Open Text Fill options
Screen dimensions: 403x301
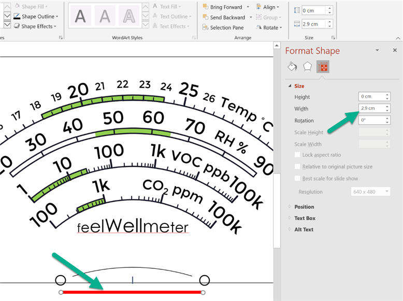(x=167, y=6)
